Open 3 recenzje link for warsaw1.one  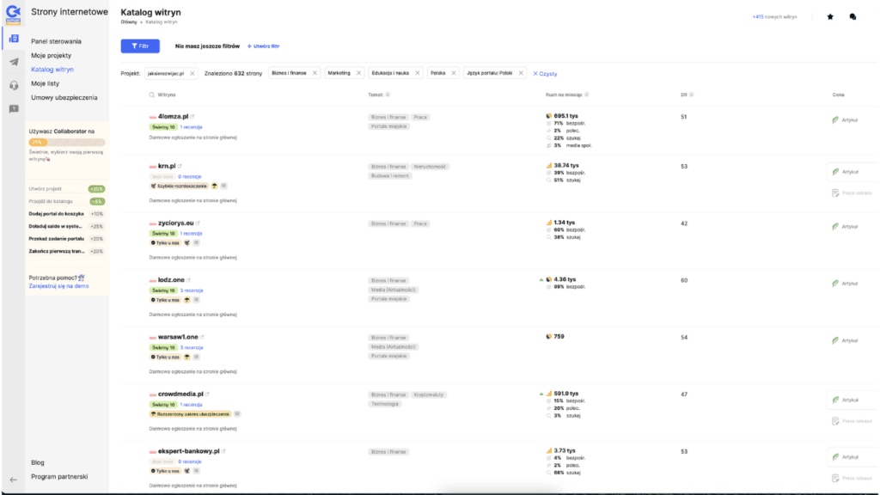coord(192,348)
